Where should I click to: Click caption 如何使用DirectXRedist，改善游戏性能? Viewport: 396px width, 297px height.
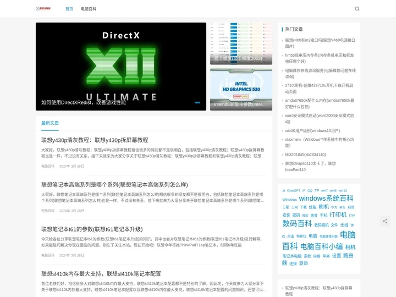[x=84, y=102]
